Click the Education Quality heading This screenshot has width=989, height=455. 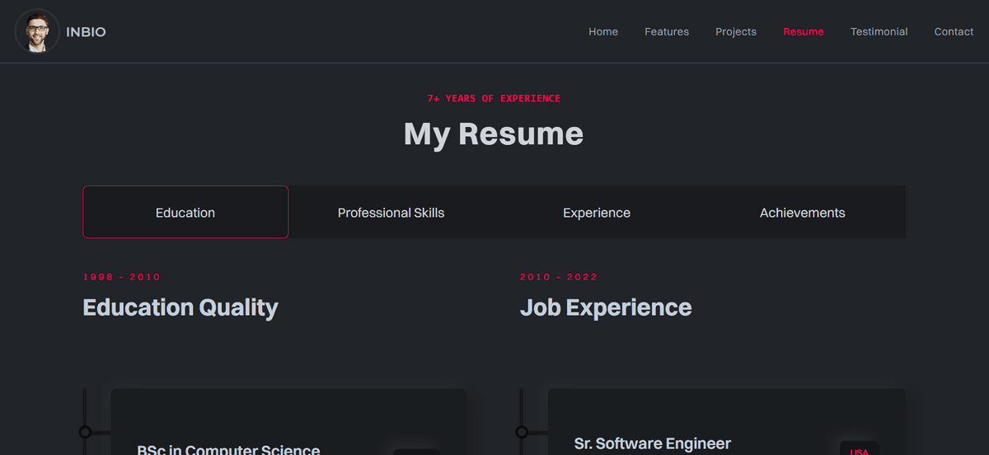click(x=180, y=307)
